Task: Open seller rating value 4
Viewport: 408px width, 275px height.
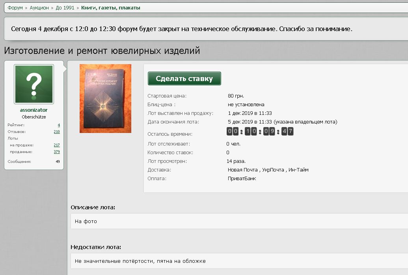Action: click(59, 125)
